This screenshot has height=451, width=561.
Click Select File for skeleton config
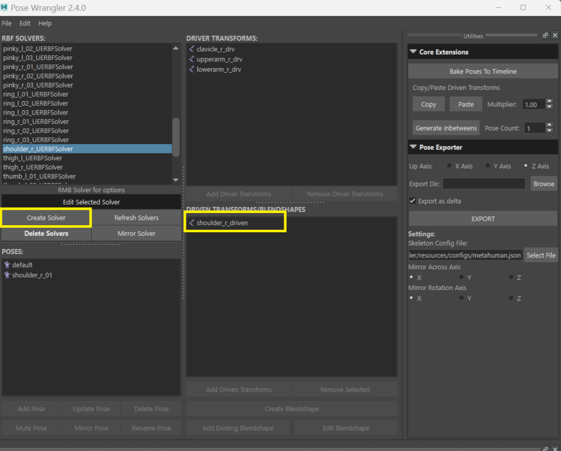(x=541, y=255)
